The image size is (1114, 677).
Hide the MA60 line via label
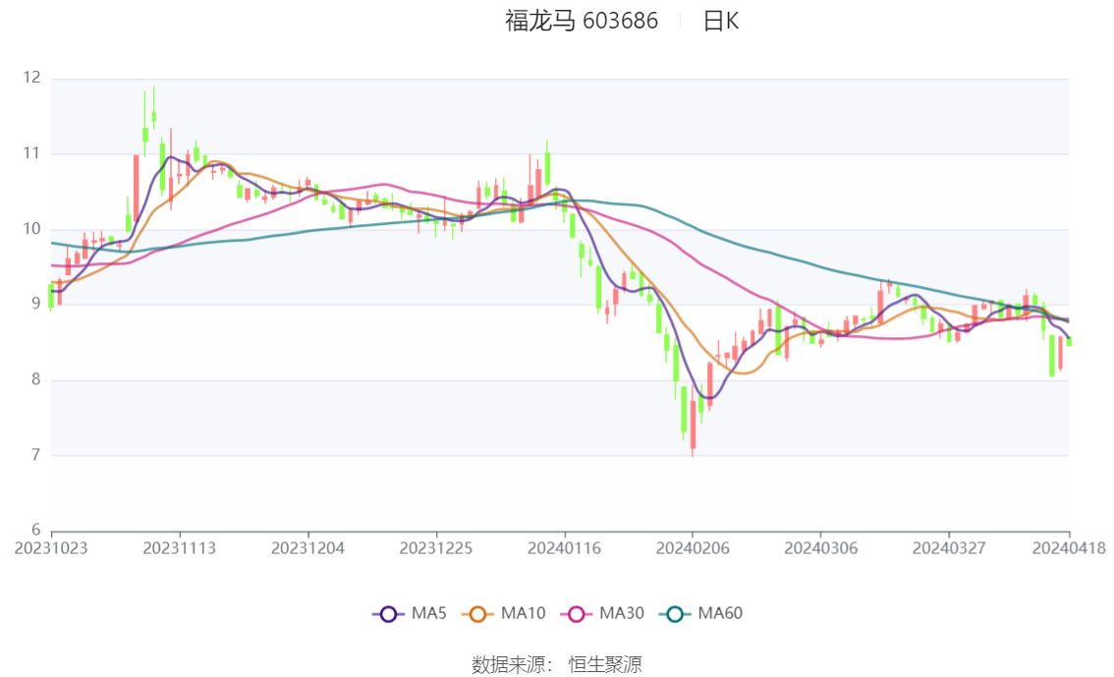click(x=720, y=614)
